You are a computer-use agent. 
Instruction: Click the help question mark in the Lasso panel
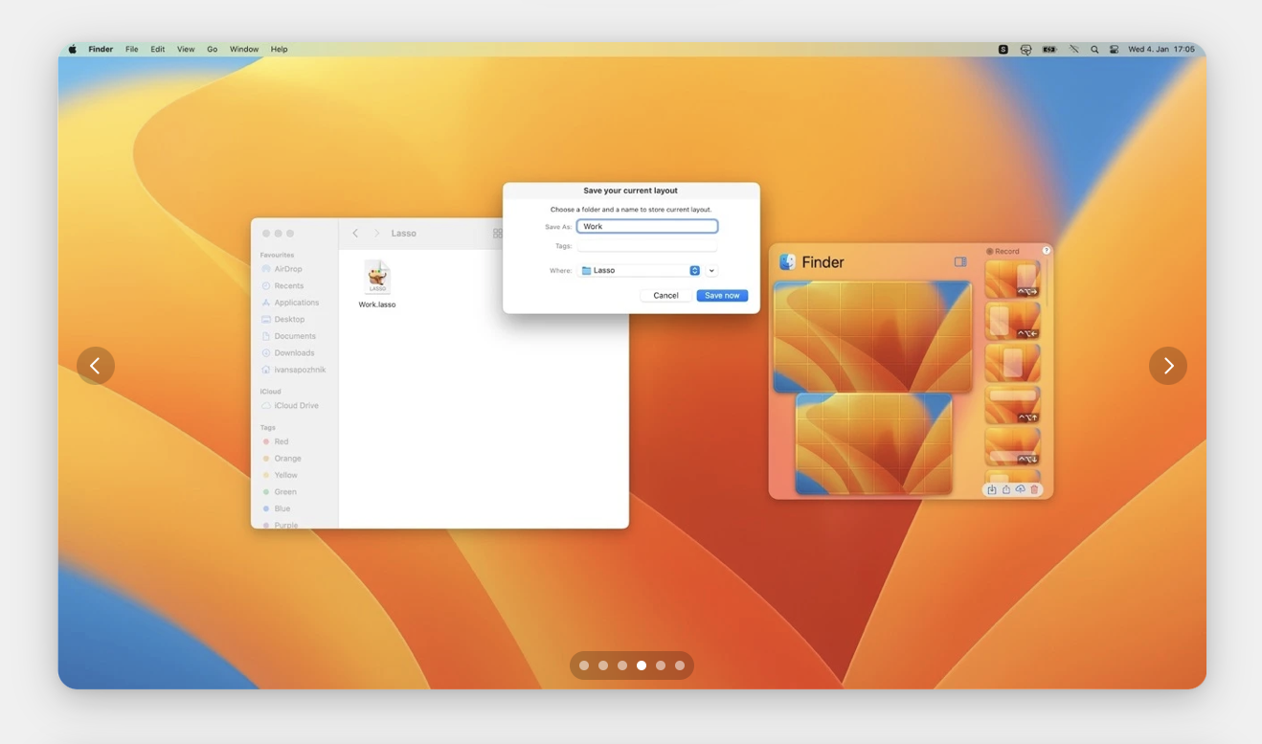1046,250
